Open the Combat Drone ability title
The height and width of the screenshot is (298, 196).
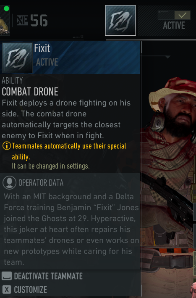point(30,92)
